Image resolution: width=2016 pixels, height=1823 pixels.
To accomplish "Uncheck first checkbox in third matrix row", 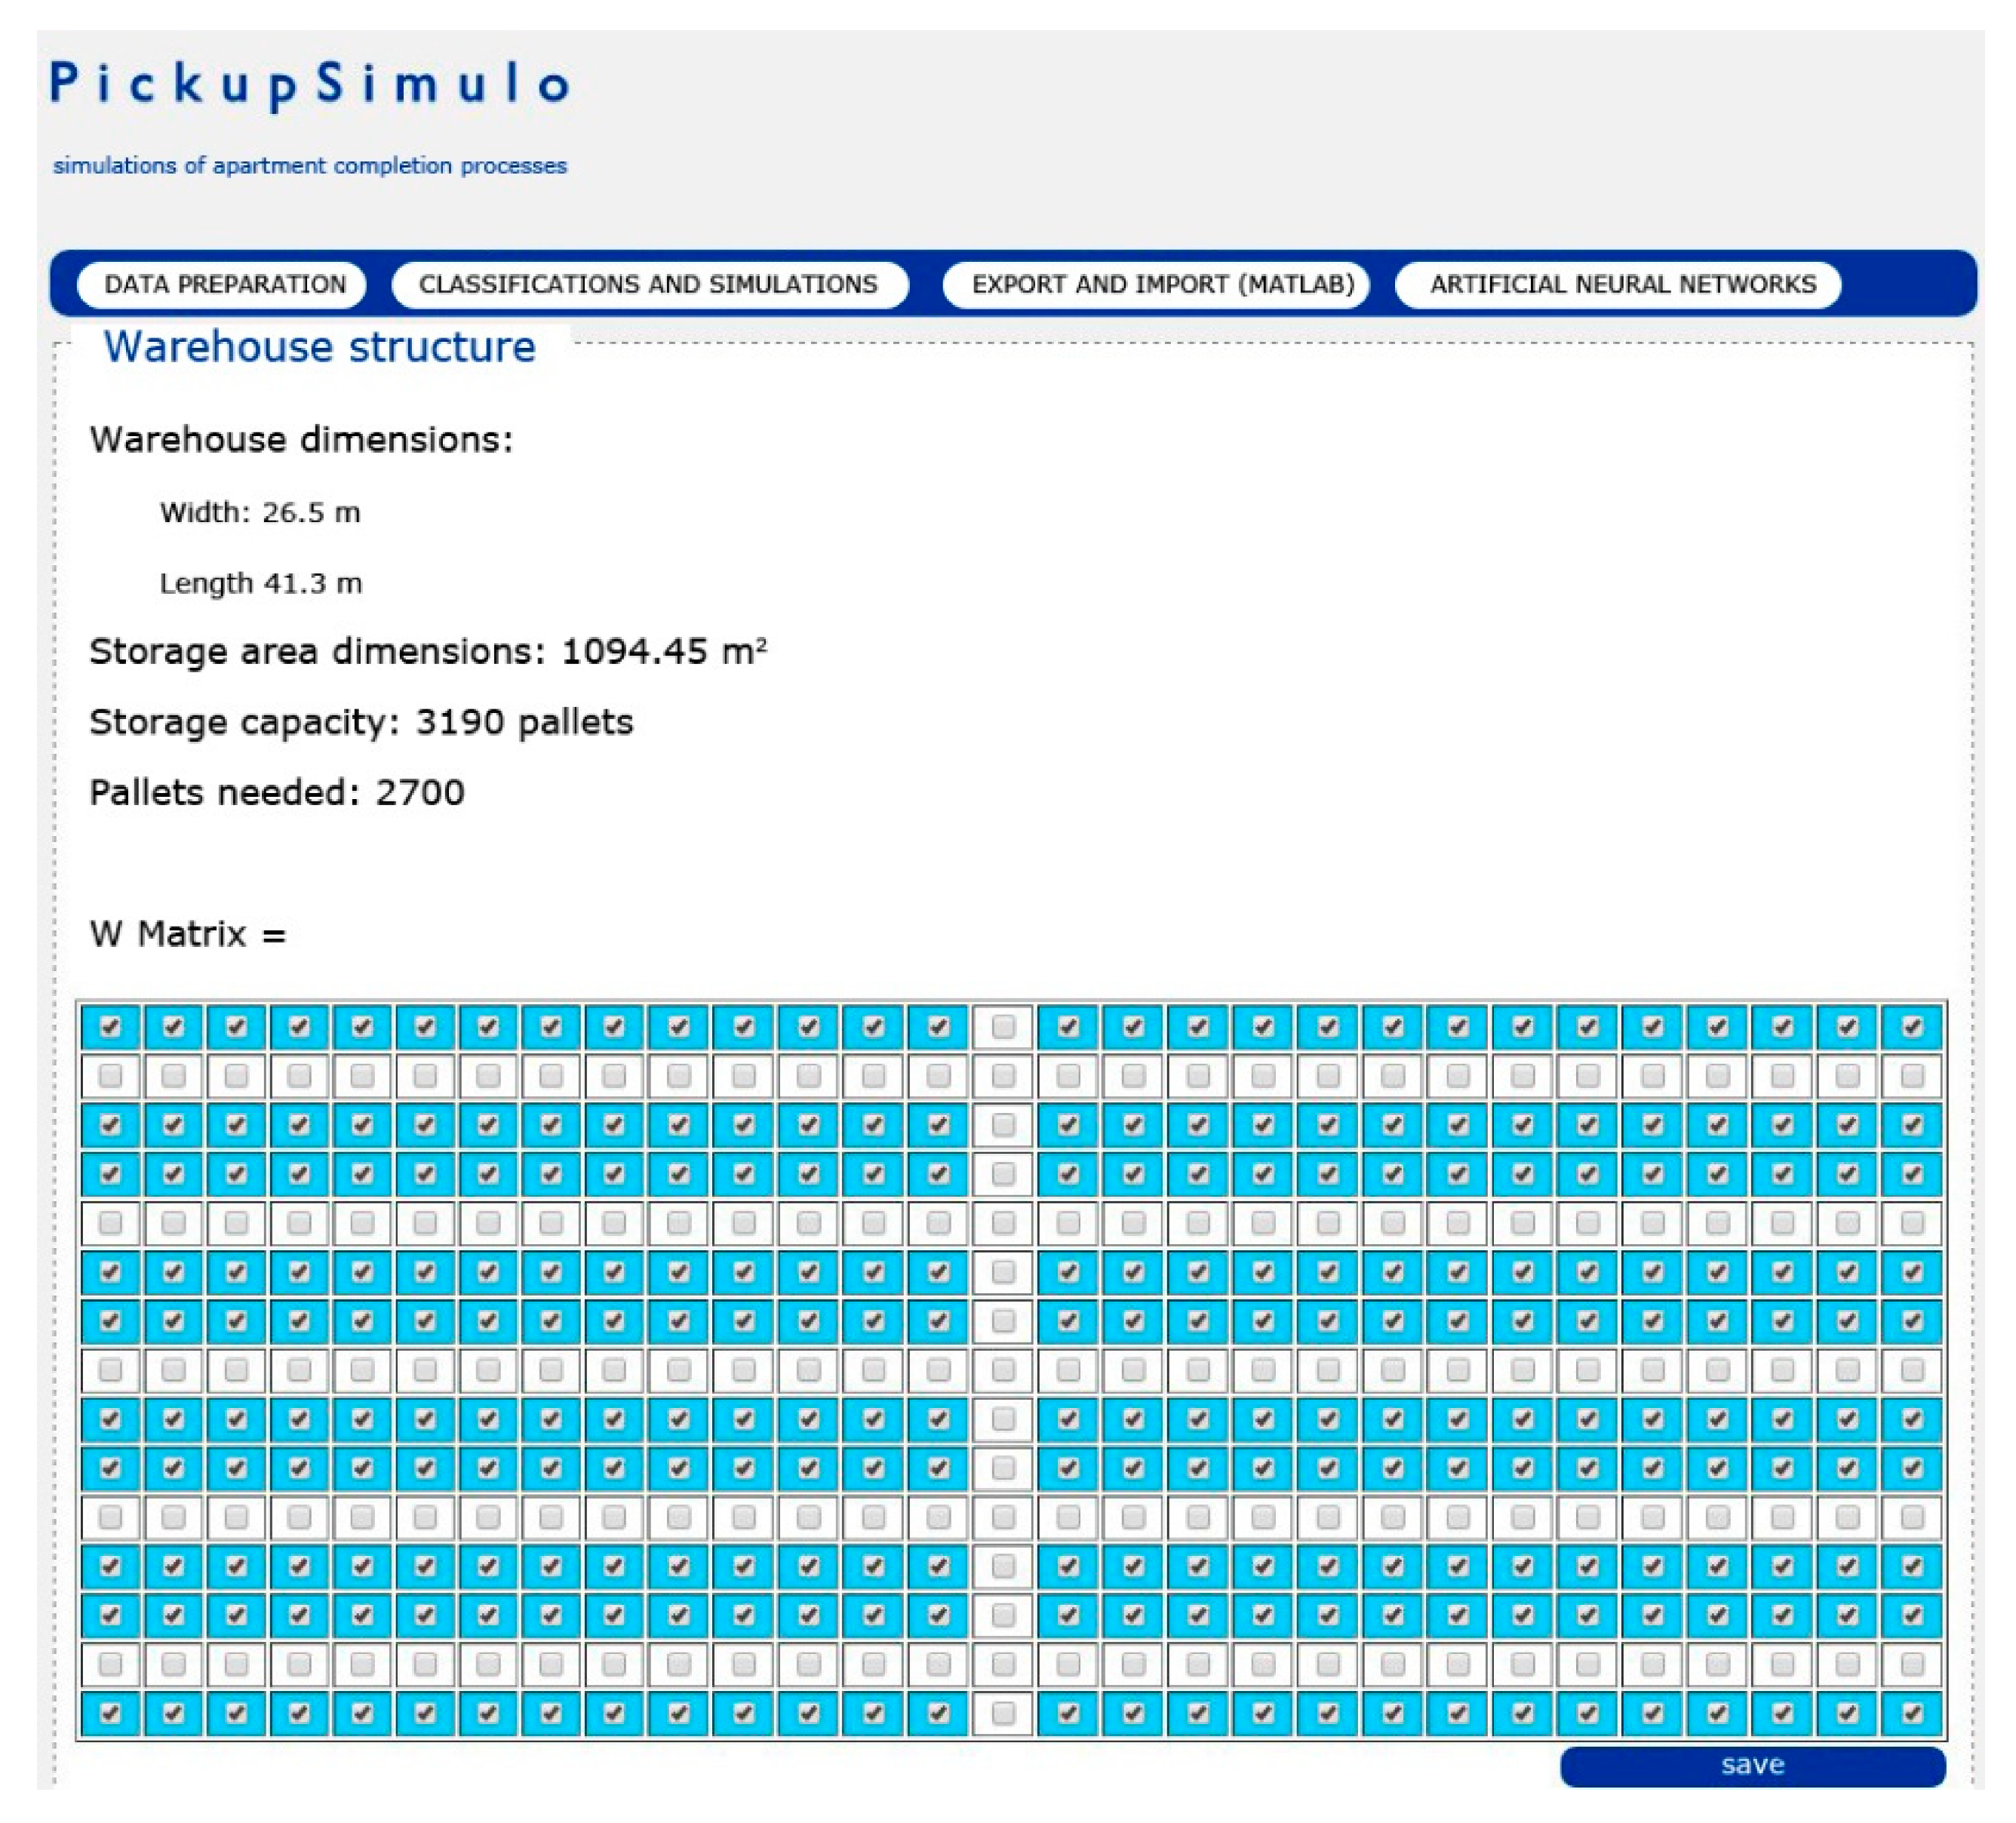I will tap(110, 1124).
